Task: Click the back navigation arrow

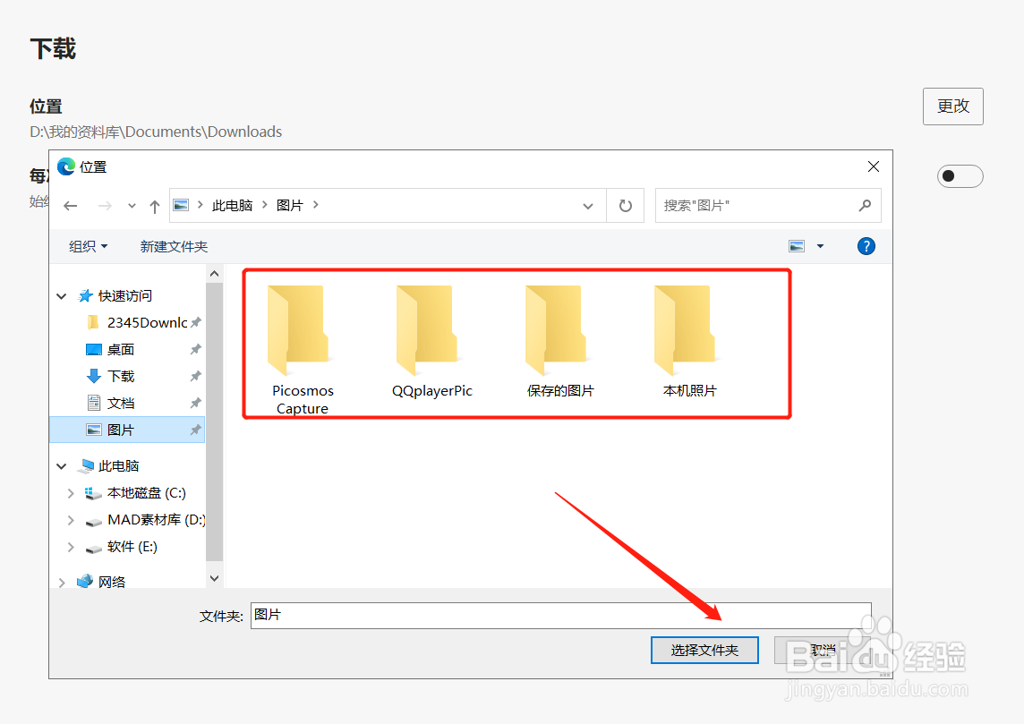Action: pyautogui.click(x=71, y=205)
